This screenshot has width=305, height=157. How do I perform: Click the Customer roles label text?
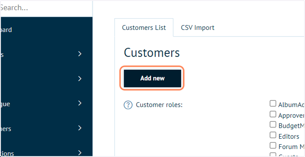tap(159, 105)
